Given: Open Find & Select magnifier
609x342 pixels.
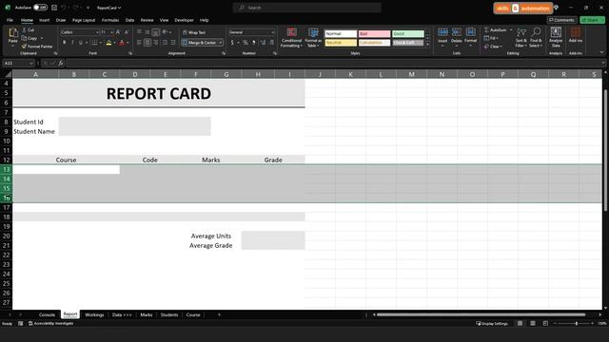Looking at the screenshot, I should pos(536,38).
